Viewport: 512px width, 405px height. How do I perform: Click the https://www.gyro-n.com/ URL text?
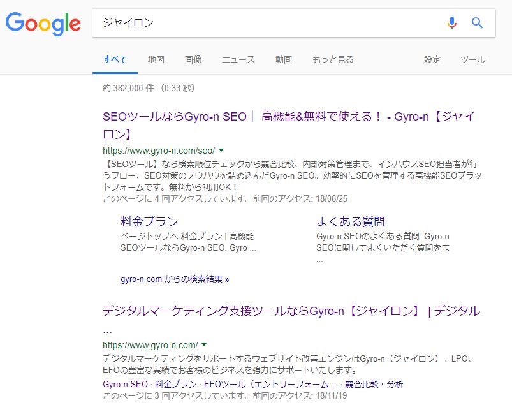pos(150,345)
